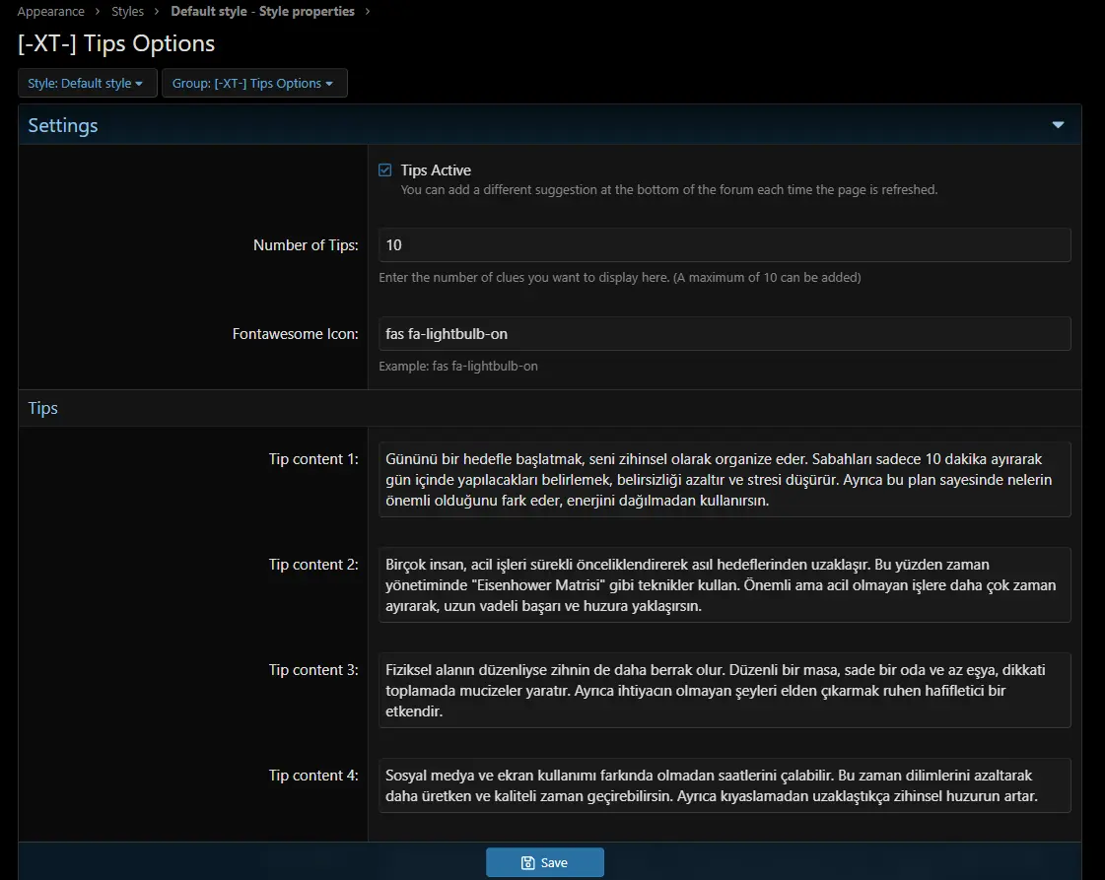This screenshot has width=1105, height=880.
Task: Select the Tip content 3 text area
Action: [x=724, y=690]
